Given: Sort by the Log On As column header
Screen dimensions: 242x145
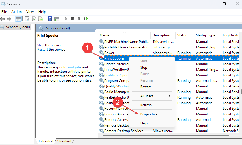Looking at the screenshot, I should point(231,35).
